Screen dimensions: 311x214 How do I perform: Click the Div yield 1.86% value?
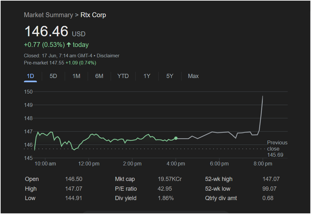[166, 198]
